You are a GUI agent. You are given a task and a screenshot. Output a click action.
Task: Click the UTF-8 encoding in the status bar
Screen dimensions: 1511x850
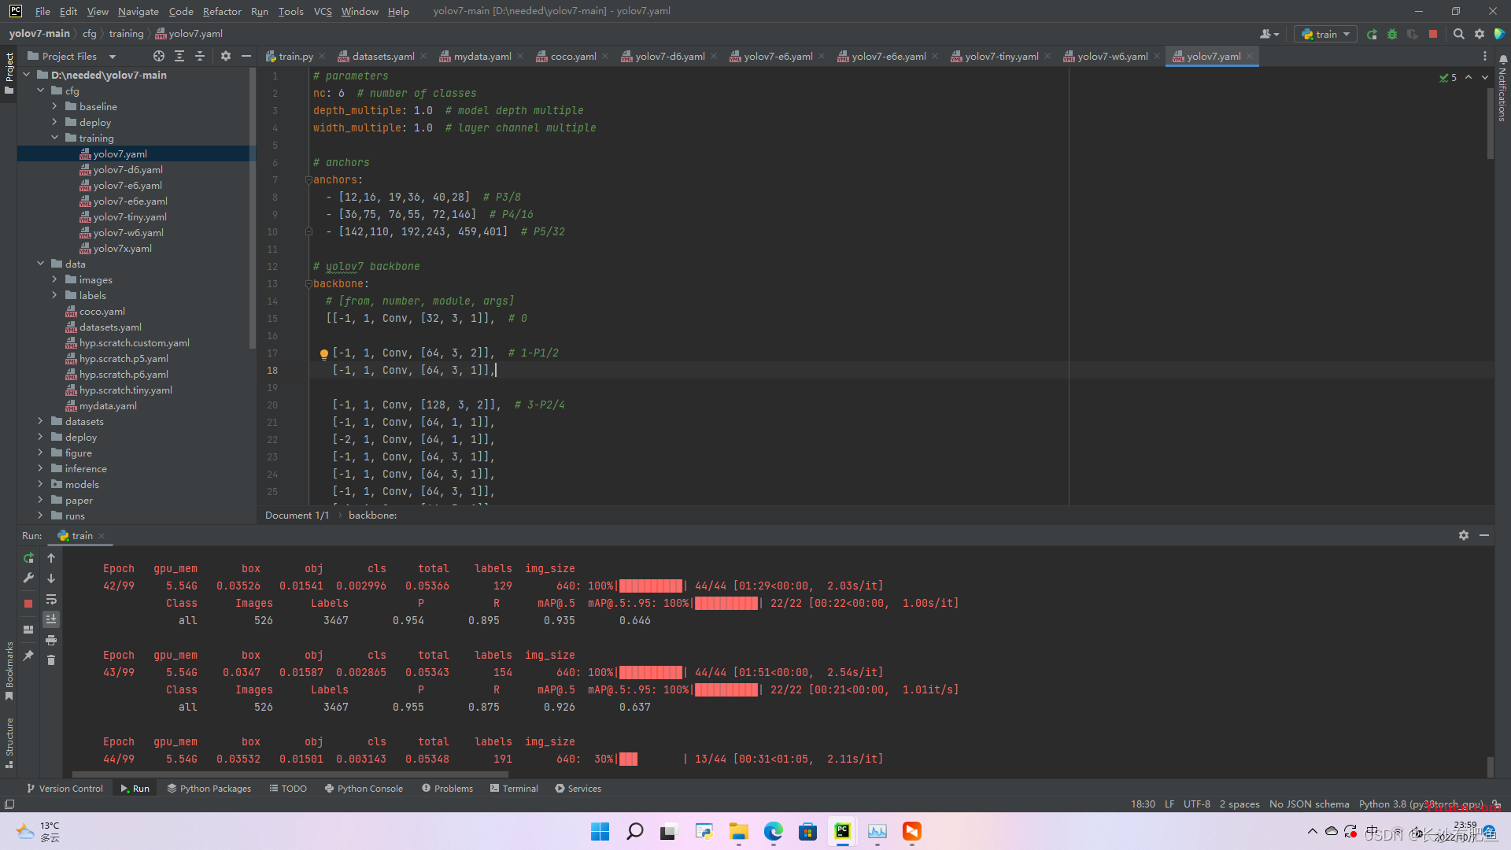(1197, 804)
